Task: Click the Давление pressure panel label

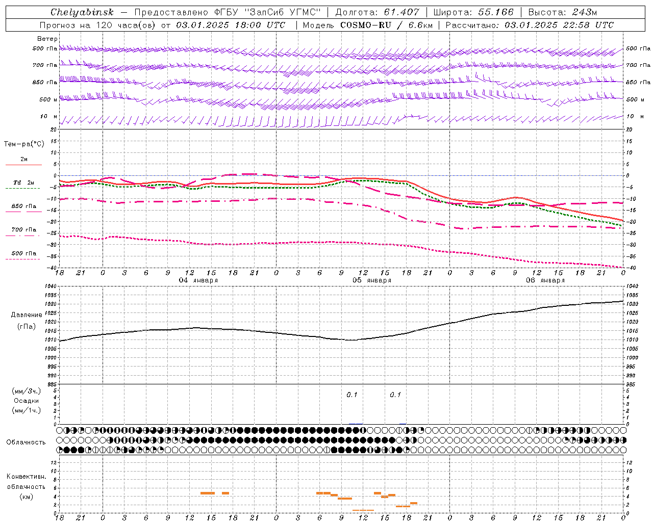Action: (x=27, y=315)
